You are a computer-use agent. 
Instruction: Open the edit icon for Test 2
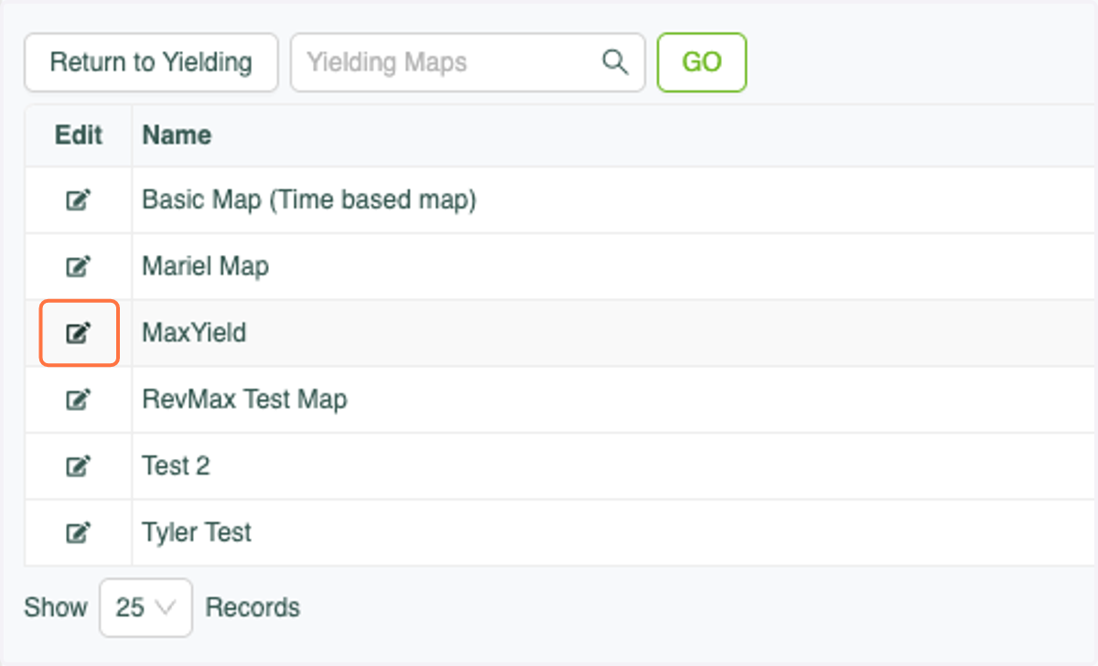tap(79, 466)
